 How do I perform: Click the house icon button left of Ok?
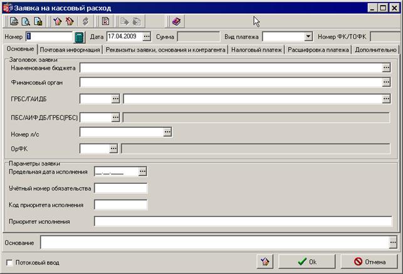[265, 261]
